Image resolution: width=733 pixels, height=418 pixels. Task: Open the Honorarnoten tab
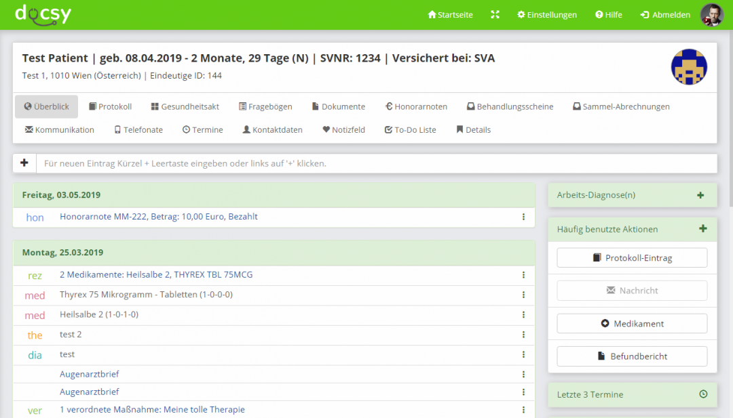[416, 107]
